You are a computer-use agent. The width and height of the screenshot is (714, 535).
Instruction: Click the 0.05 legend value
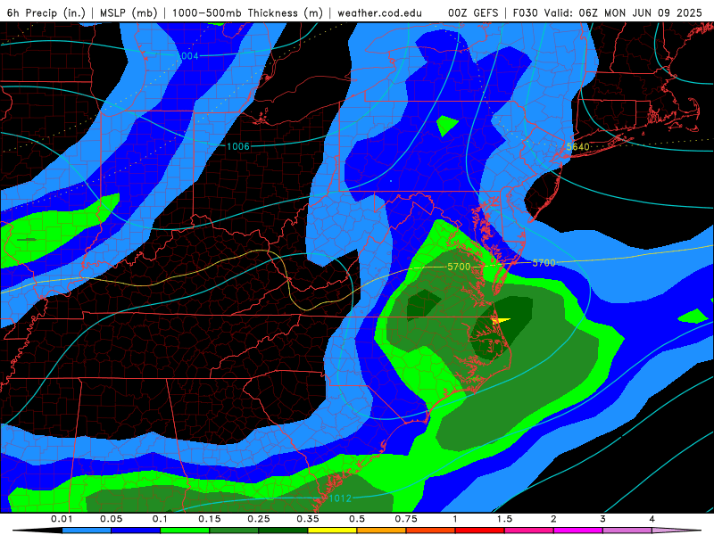pos(111,519)
